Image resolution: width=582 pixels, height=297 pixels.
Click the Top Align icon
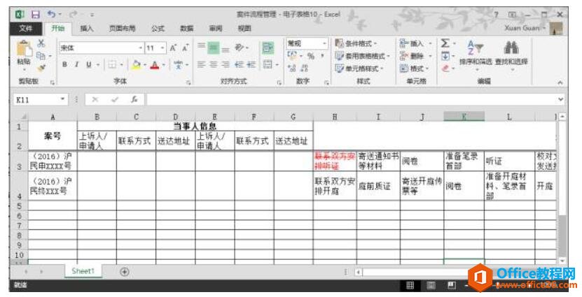(x=201, y=47)
